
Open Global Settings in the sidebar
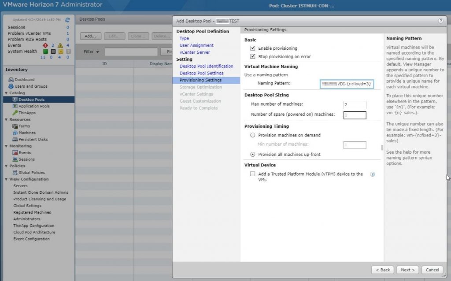[27, 206]
